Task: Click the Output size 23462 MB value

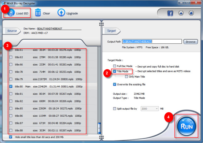Action: [x=139, y=94]
